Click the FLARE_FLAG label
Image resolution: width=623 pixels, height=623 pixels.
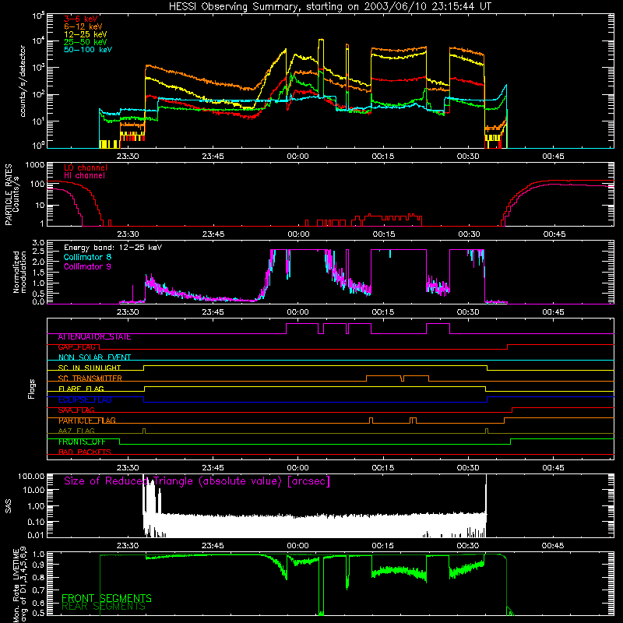tap(81, 389)
